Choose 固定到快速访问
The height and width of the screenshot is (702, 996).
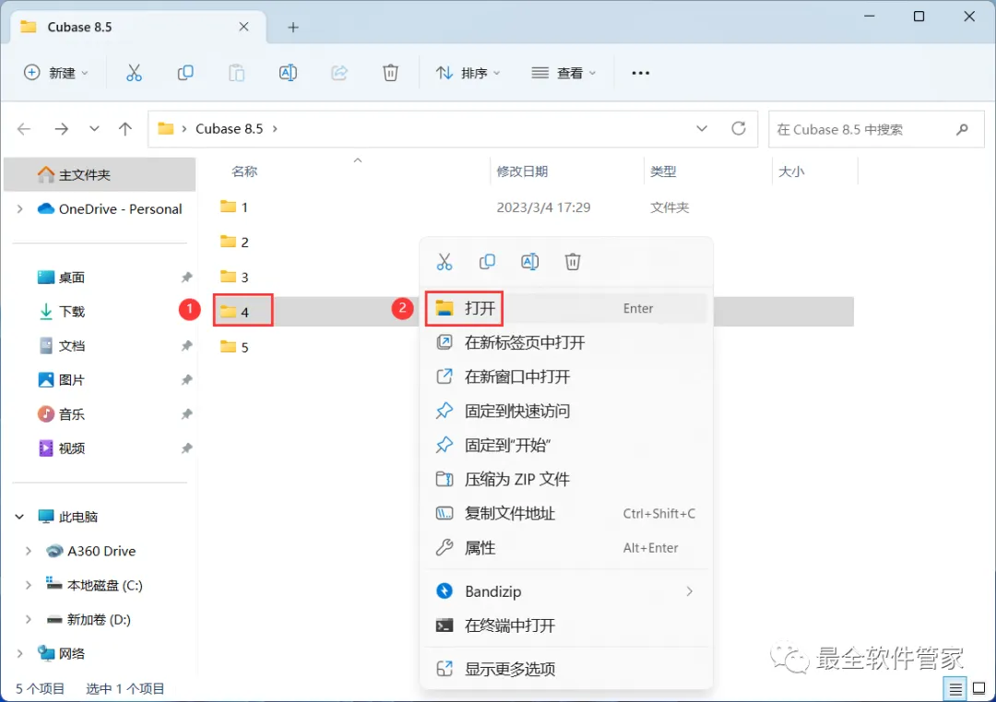(x=565, y=411)
